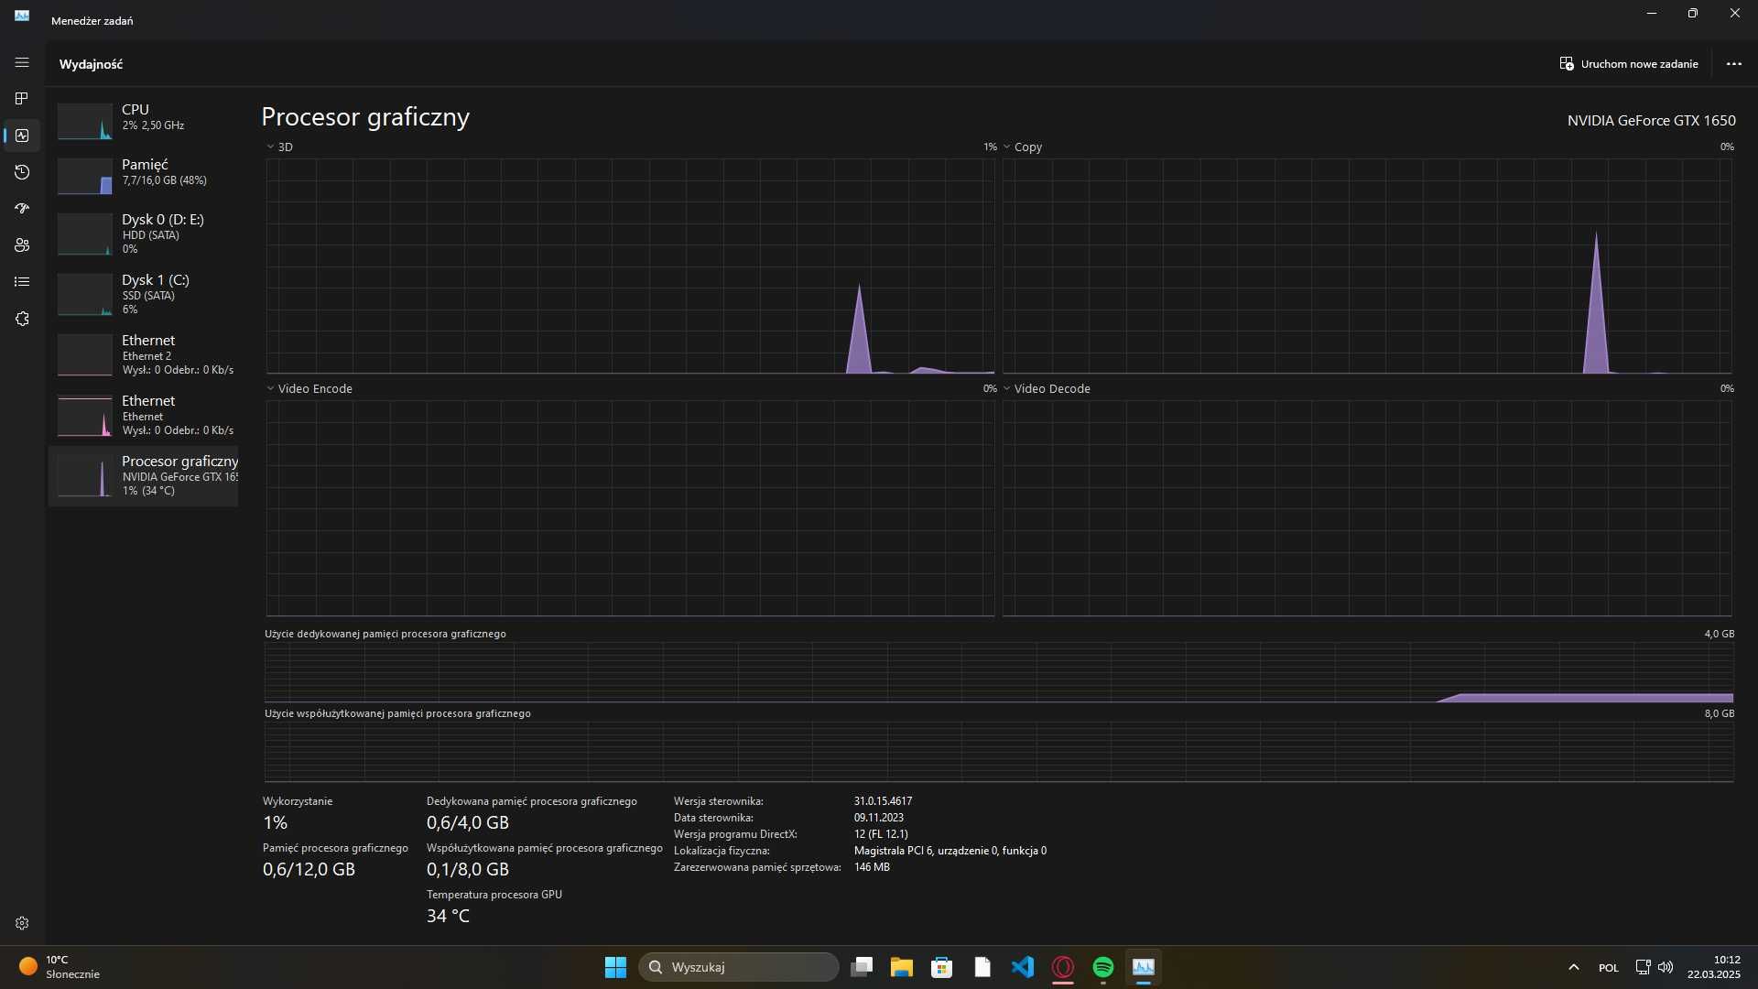This screenshot has height=989, width=1758.
Task: Click the 3D utilization graph
Action: point(630,266)
